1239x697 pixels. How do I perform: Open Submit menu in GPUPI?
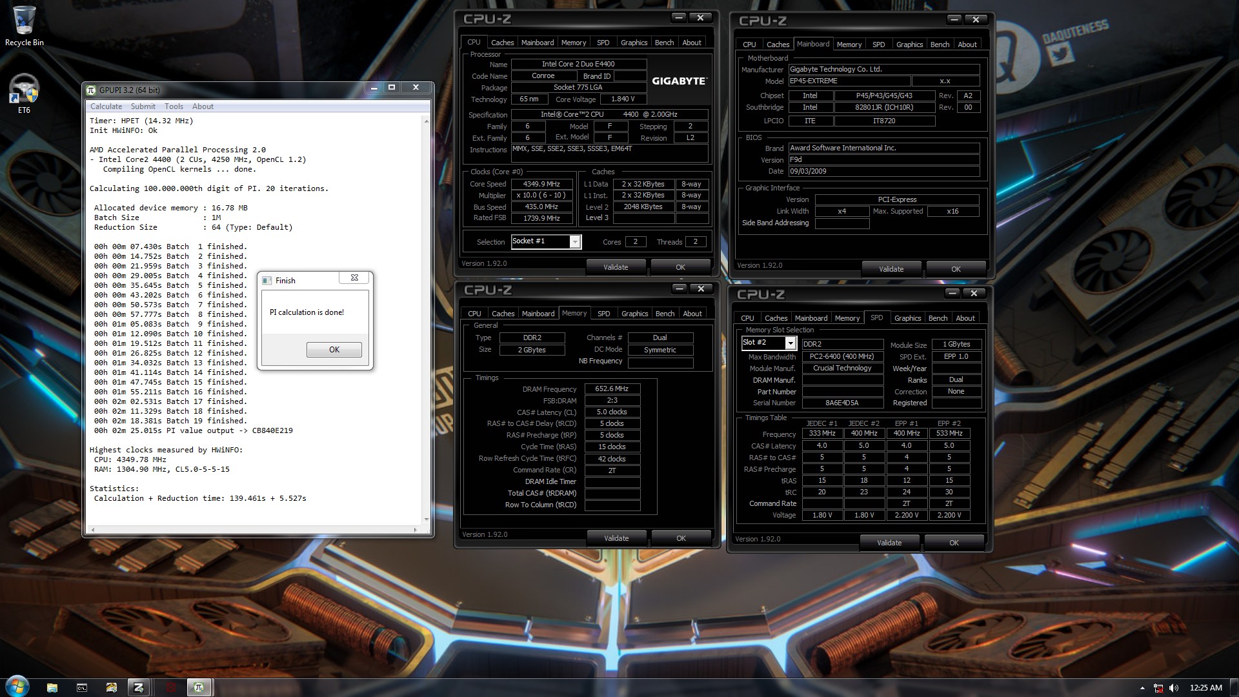[143, 106]
